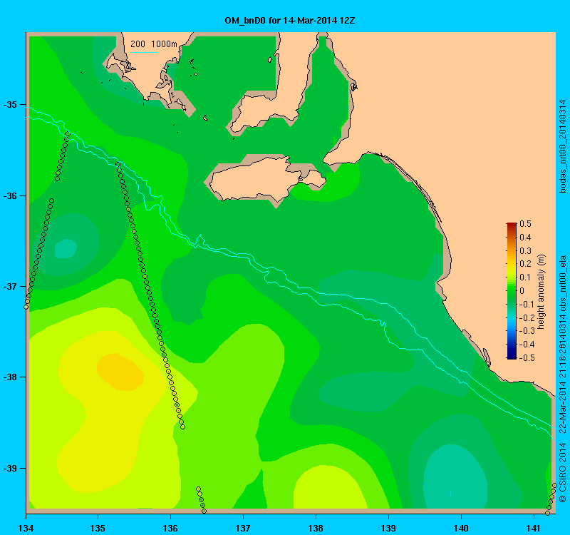Click latitude label -36
The image size is (570, 535).
tap(10, 195)
